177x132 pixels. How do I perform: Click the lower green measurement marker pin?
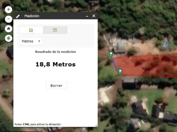(x=120, y=71)
